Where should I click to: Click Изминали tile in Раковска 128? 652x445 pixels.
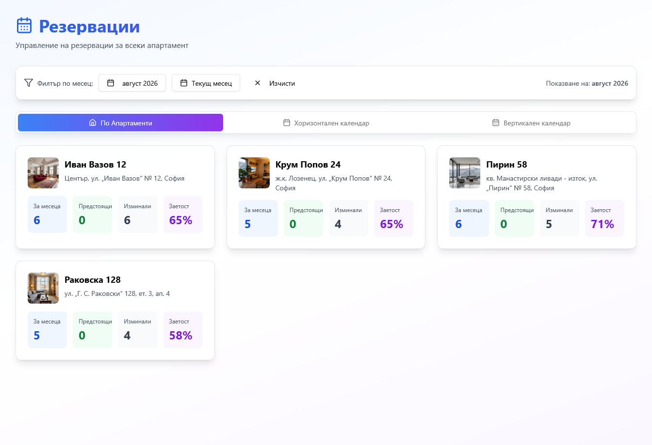point(138,330)
